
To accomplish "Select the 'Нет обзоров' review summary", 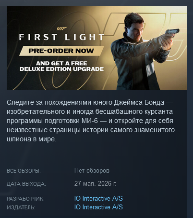I will click(x=92, y=171).
